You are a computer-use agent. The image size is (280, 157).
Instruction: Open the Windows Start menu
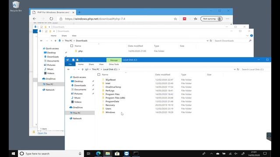(x=14, y=154)
